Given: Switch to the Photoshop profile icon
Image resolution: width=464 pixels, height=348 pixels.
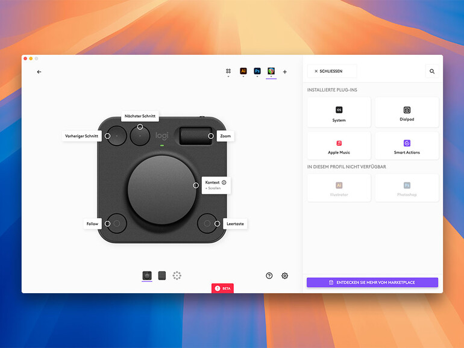Looking at the screenshot, I should 257,71.
